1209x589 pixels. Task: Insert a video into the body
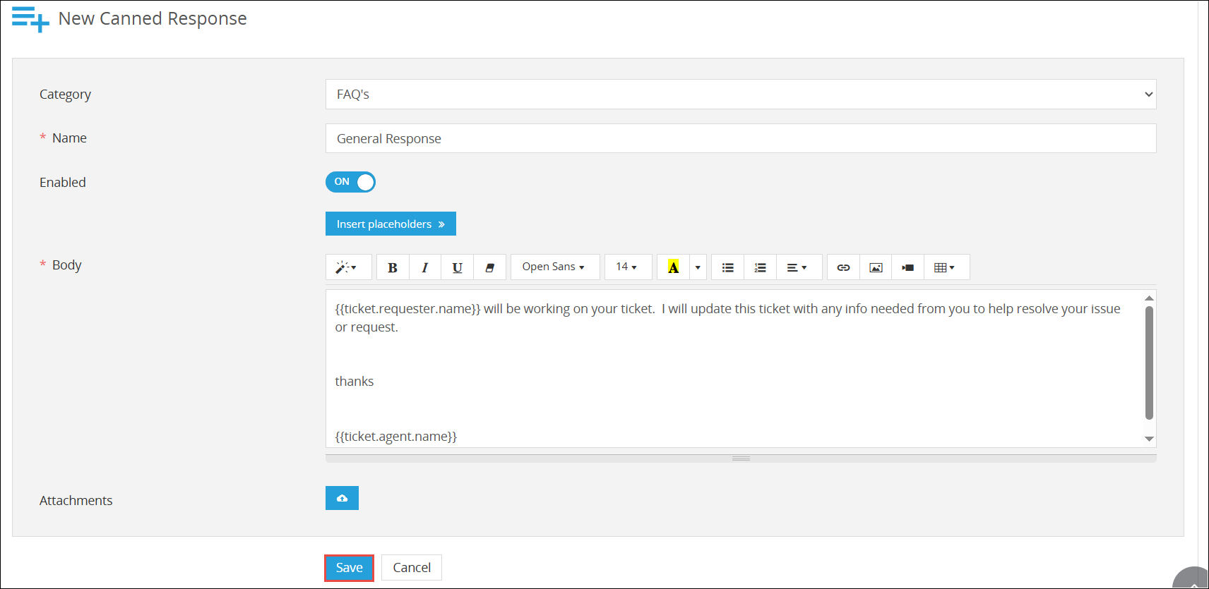(x=908, y=267)
